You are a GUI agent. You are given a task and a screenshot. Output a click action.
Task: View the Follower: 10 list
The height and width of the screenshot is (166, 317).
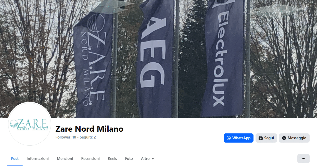pyautogui.click(x=66, y=137)
